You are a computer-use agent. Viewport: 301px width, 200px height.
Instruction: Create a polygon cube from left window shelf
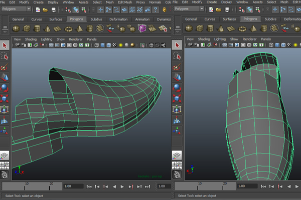pos(27,28)
